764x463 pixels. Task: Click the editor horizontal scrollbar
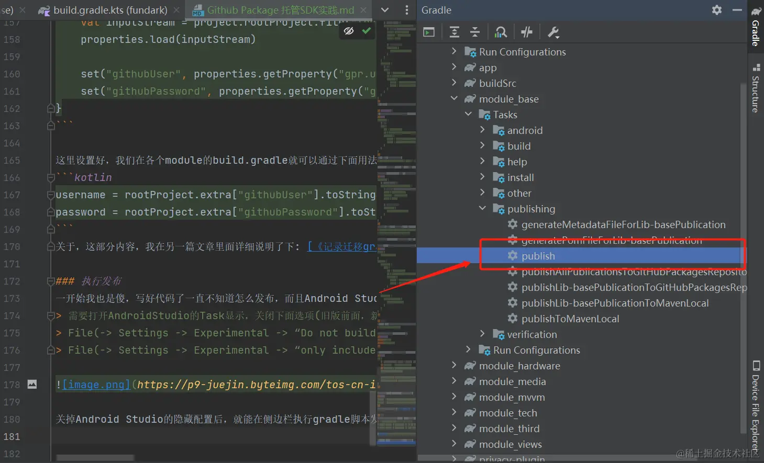[95, 458]
